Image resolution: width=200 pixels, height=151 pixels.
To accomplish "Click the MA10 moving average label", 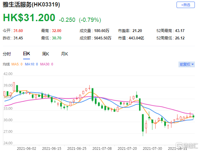I will point(32,64).
